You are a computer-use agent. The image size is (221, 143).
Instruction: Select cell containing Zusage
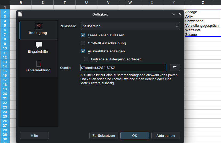[203, 34]
